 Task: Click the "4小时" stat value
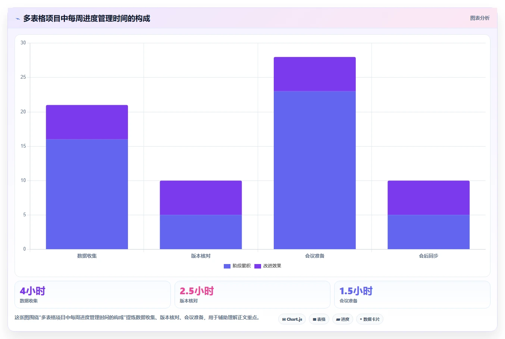pos(32,291)
